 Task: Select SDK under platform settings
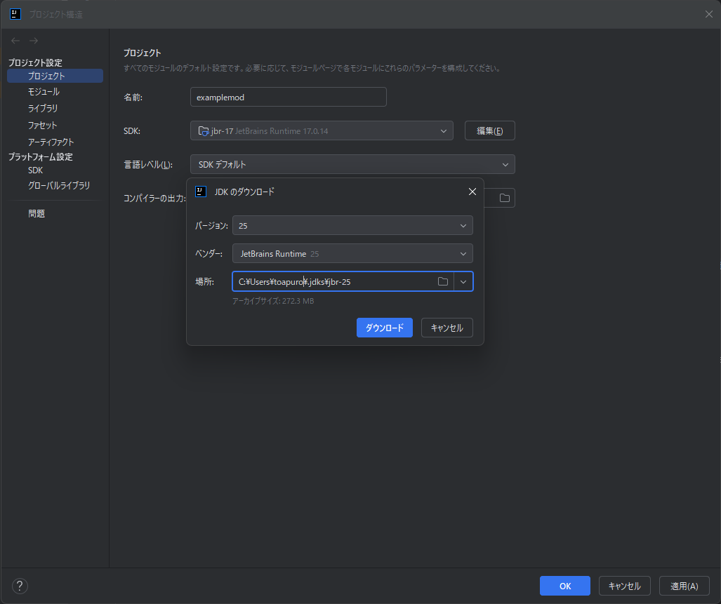point(35,170)
